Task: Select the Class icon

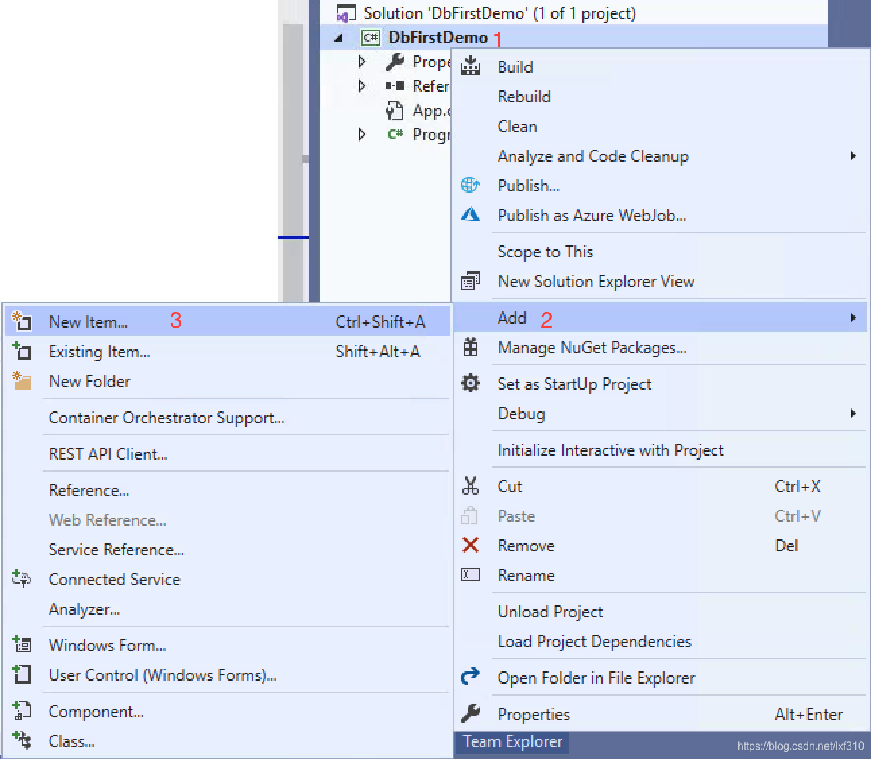Action: coord(21,741)
